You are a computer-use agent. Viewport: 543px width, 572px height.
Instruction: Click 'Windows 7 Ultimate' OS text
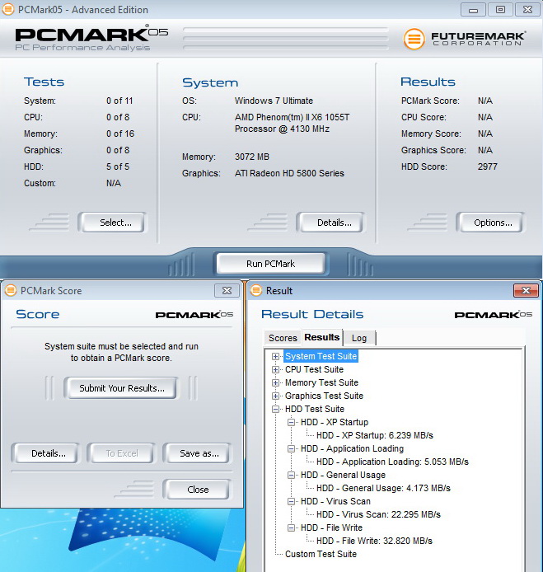coord(274,101)
